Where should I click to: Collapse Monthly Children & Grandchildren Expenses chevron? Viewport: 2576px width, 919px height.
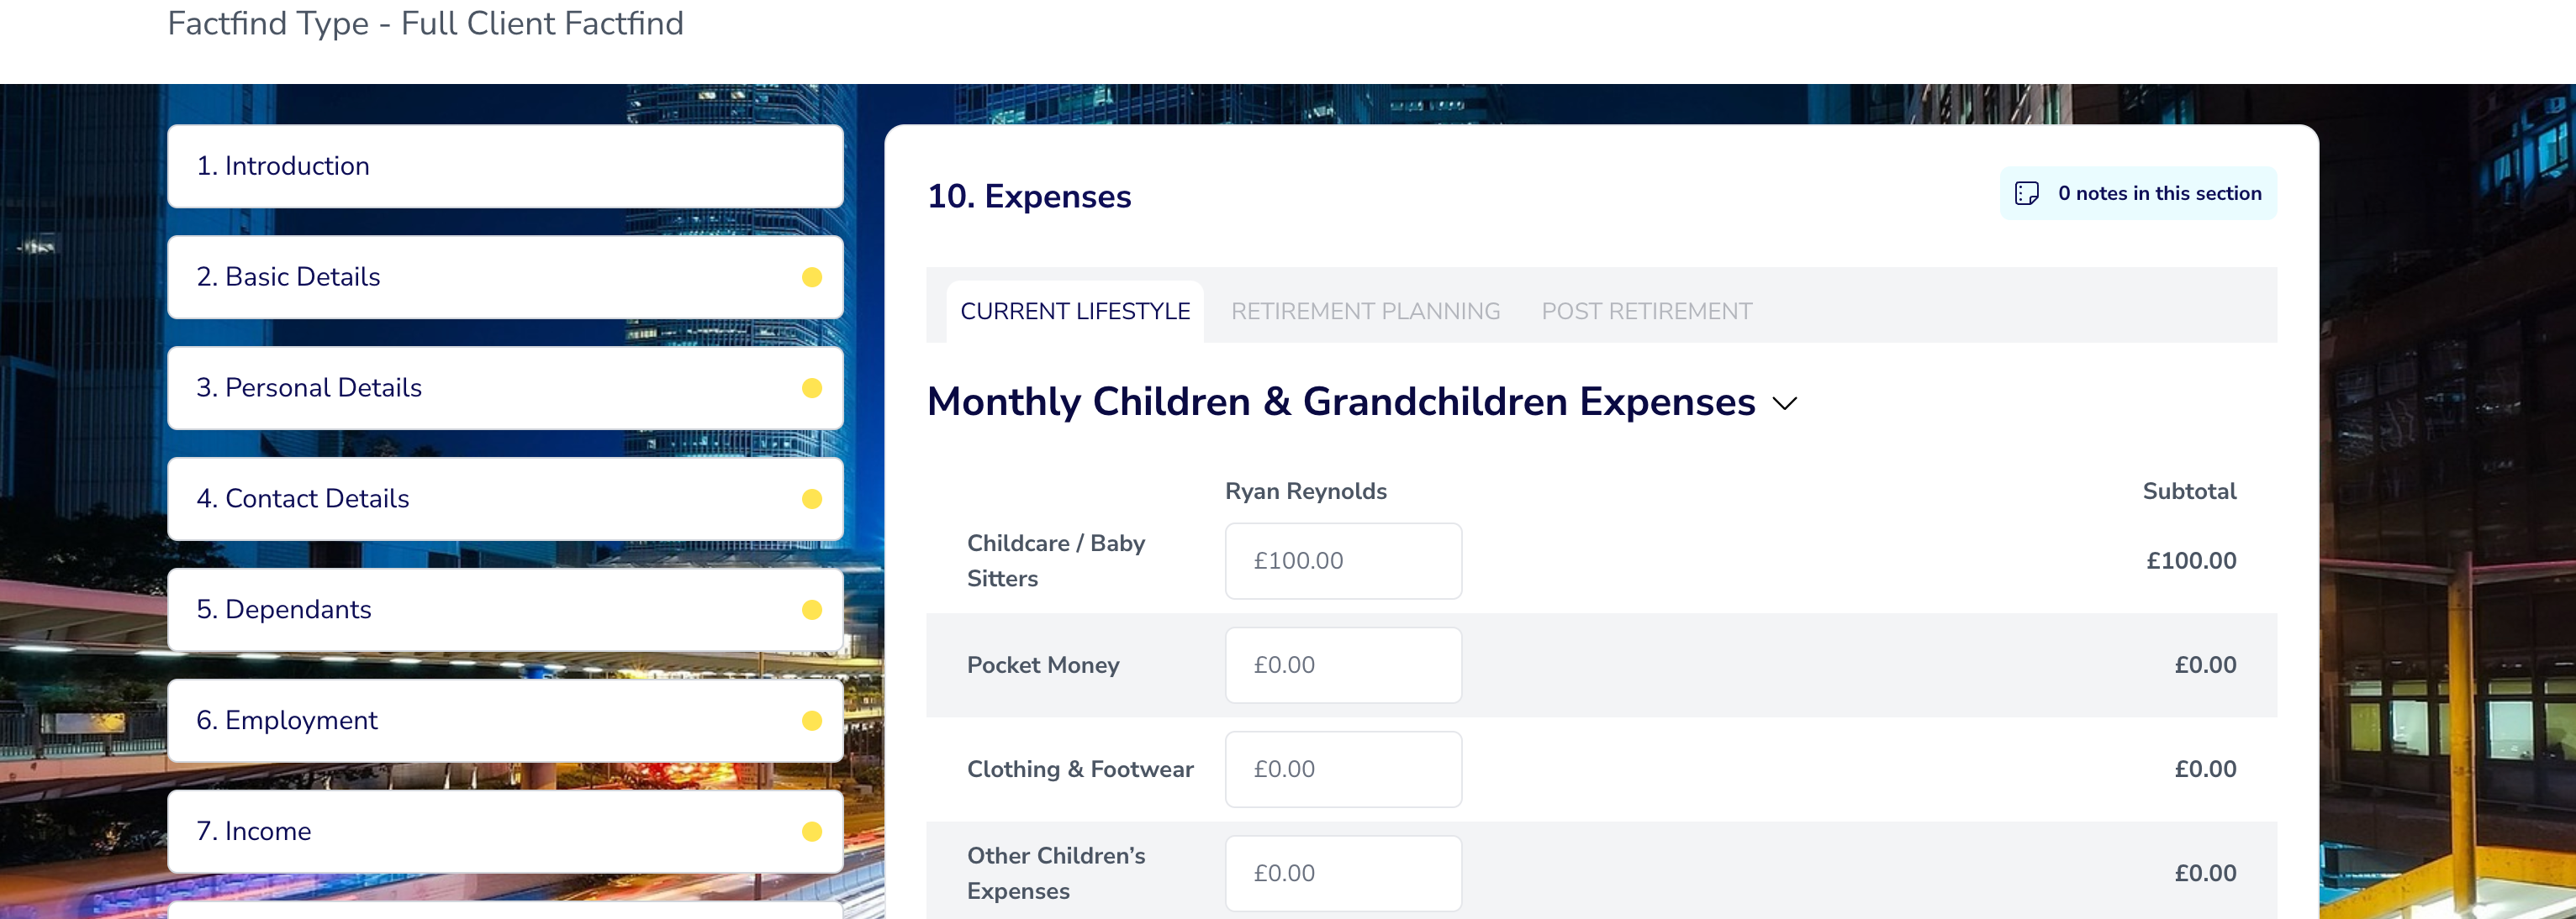tap(1785, 403)
